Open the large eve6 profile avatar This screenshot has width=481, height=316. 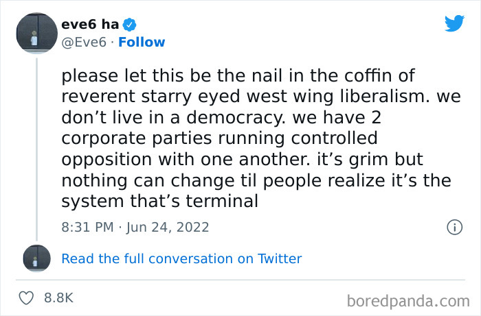click(x=37, y=33)
